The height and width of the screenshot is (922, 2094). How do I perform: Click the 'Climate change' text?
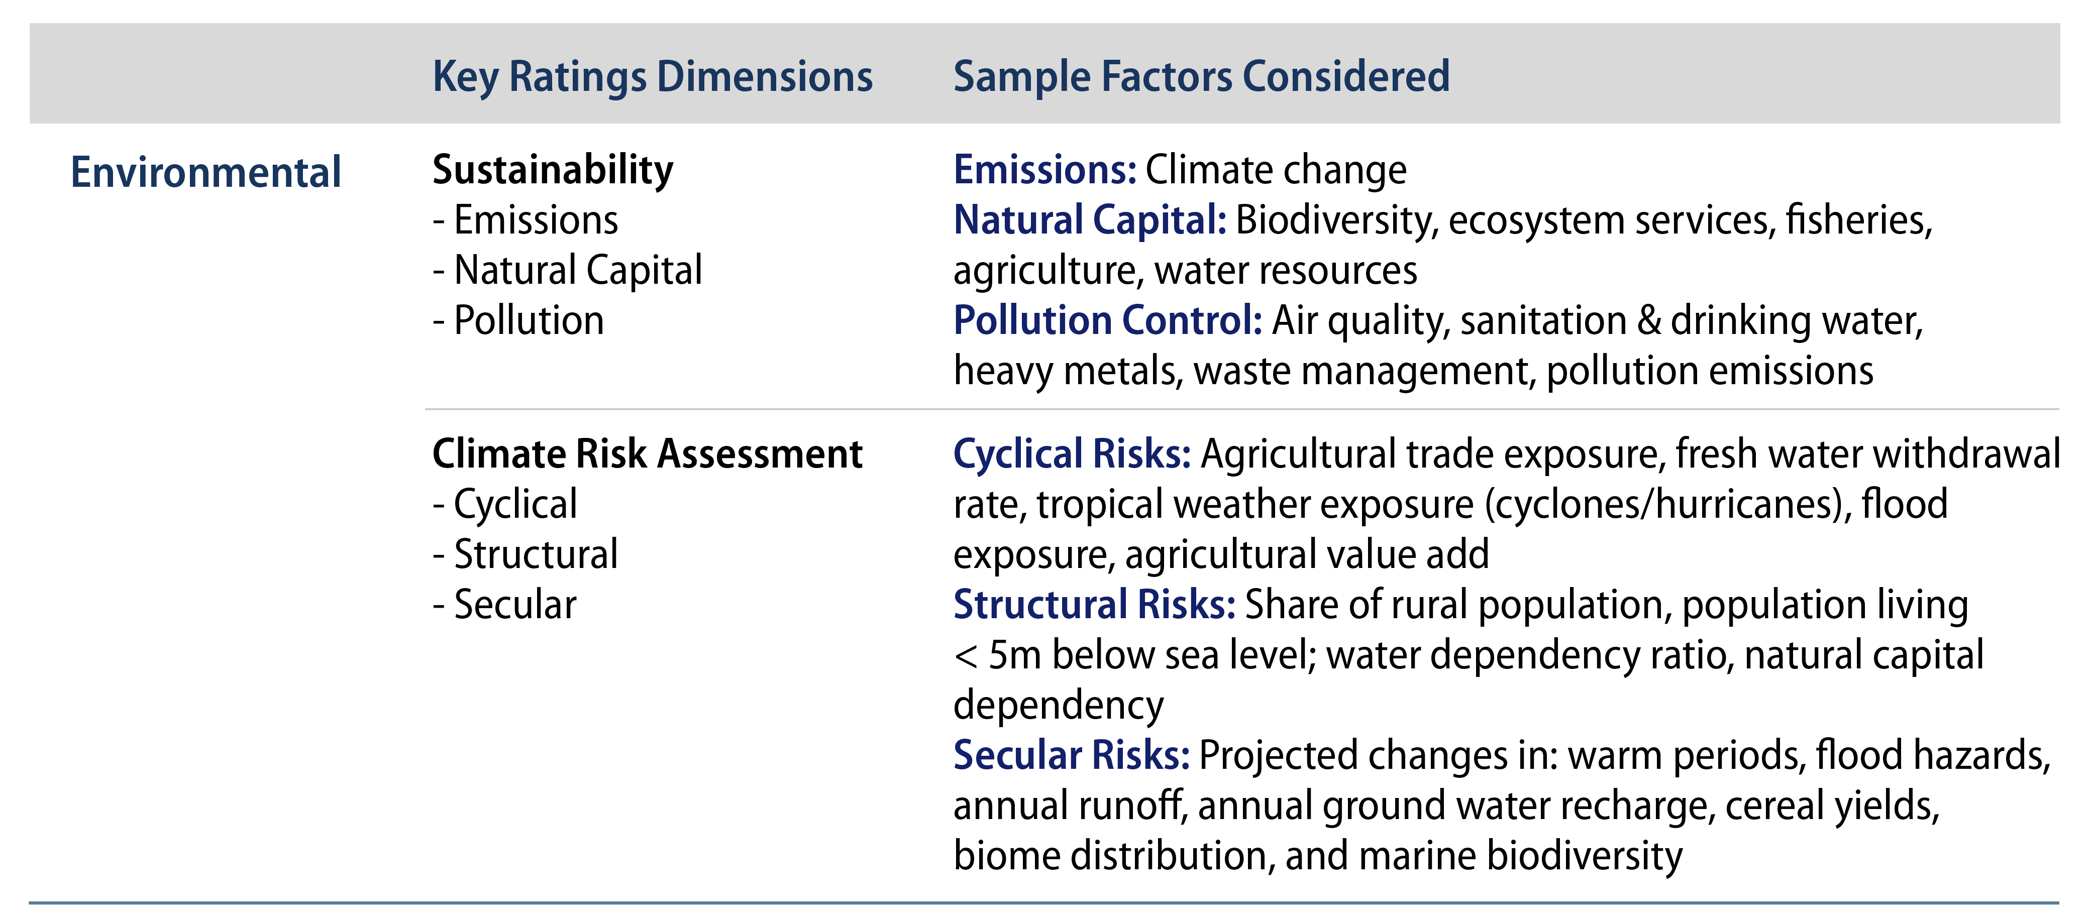coord(1276,171)
